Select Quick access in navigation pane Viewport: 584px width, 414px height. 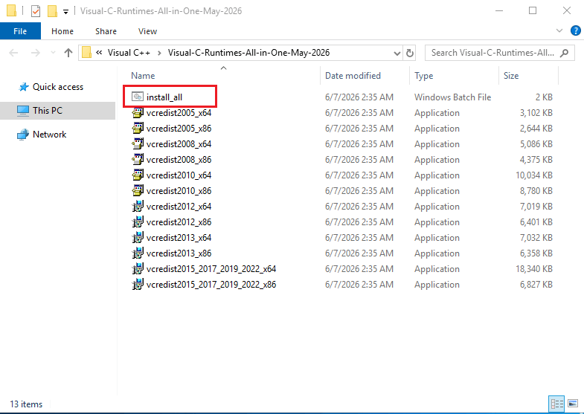point(58,87)
